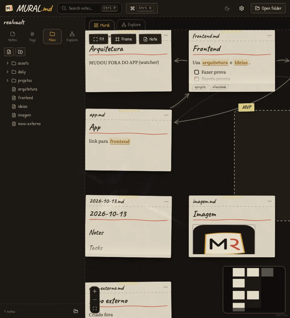
Task: Open the Explore sidebar tab
Action: tap(72, 37)
